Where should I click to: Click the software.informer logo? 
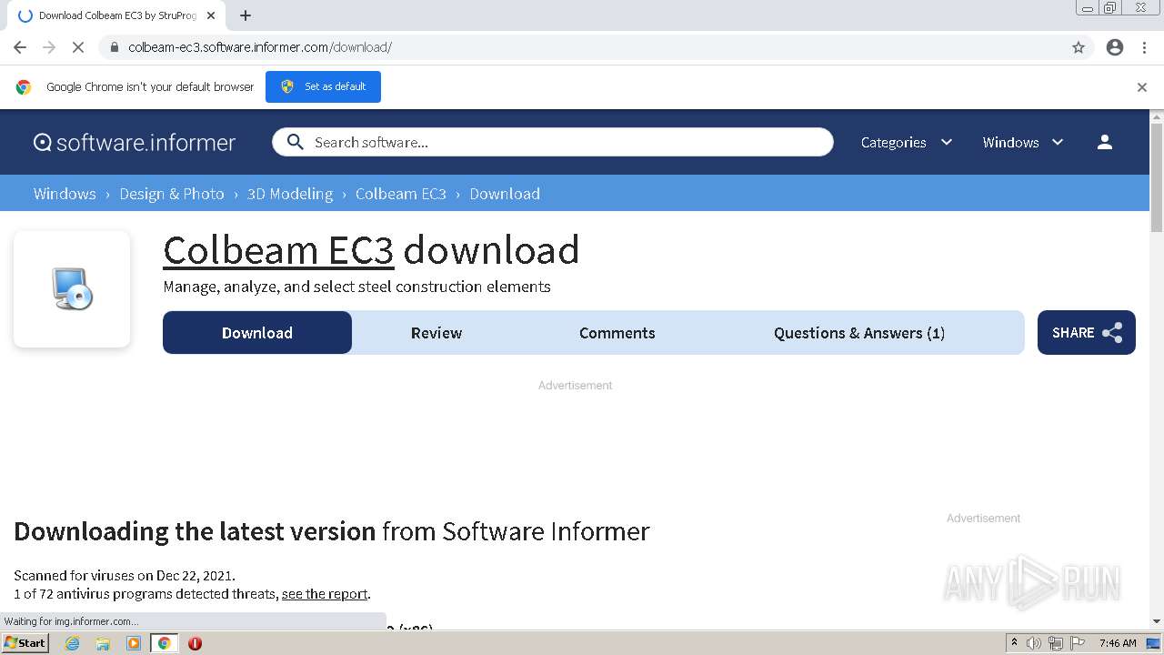(x=135, y=142)
